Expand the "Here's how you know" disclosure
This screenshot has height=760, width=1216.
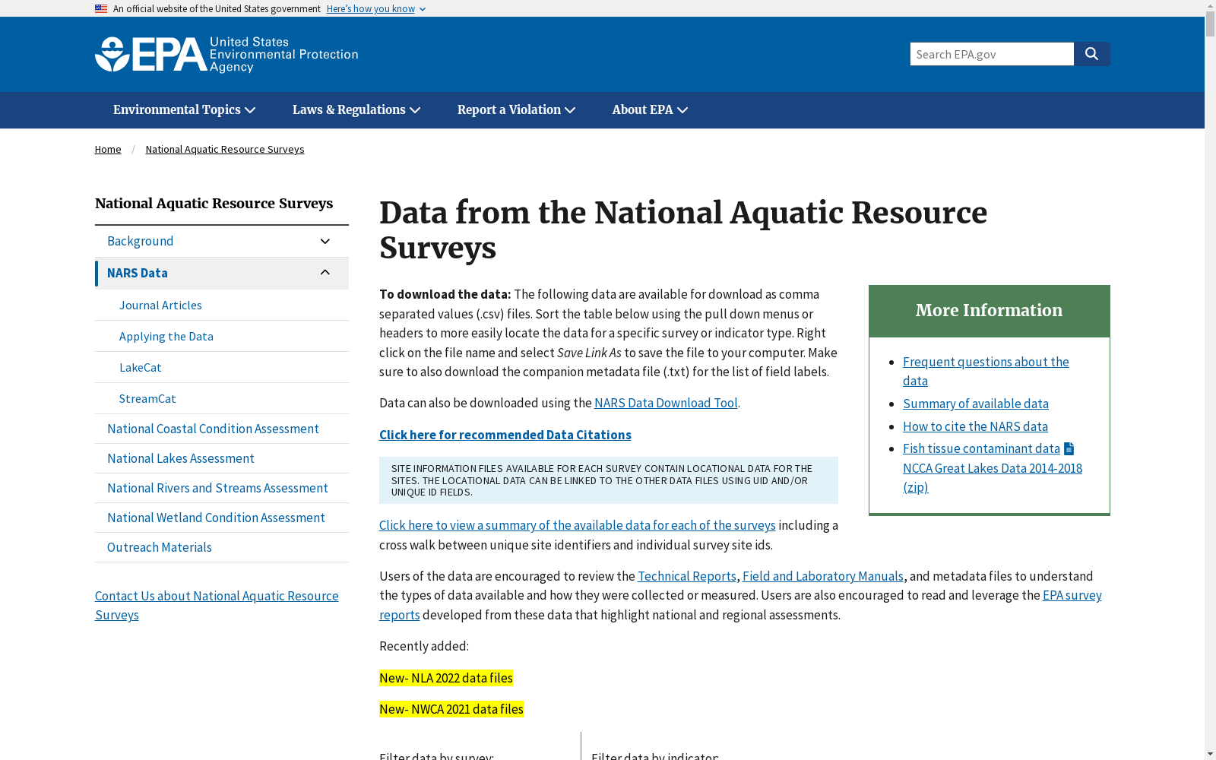376,9
